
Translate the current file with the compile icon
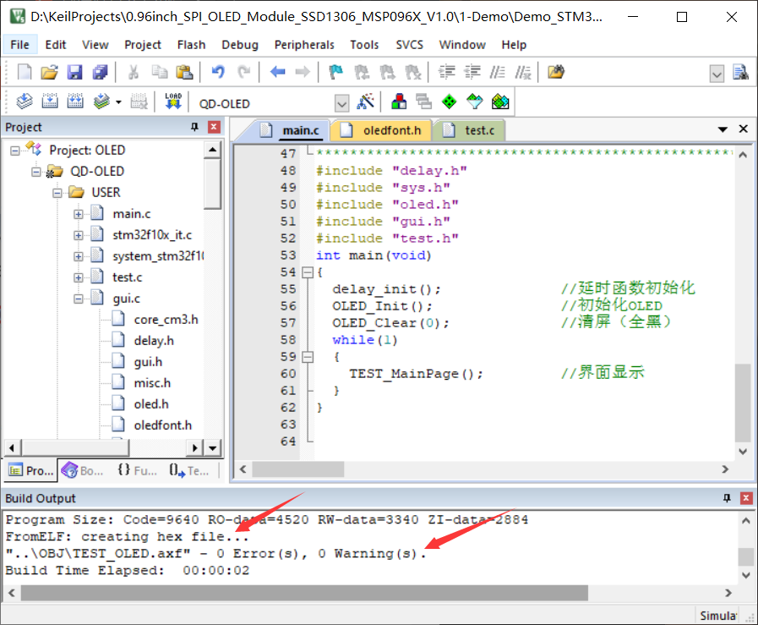click(x=25, y=101)
